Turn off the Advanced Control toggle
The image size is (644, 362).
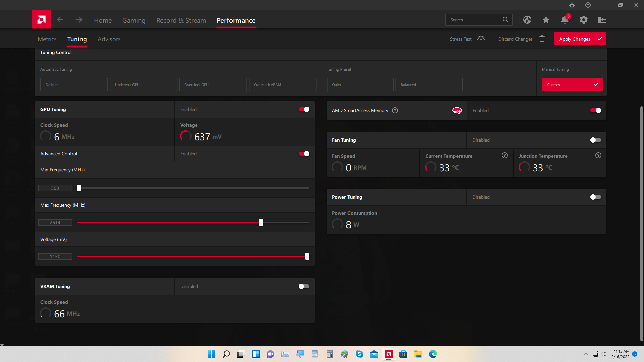304,154
